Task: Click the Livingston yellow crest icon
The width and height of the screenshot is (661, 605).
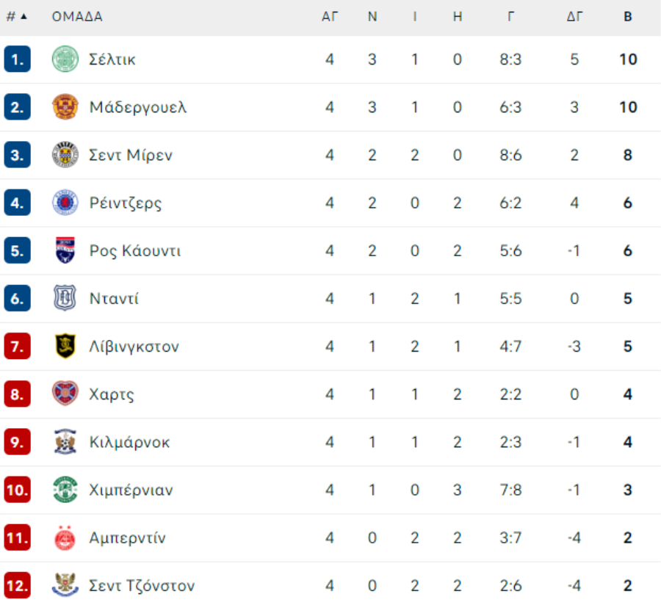Action: (x=65, y=346)
